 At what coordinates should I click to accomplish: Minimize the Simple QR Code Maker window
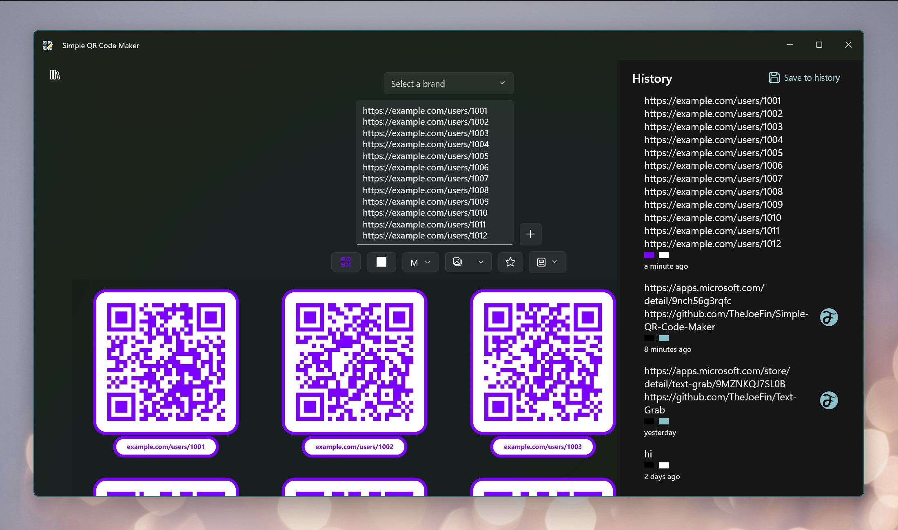point(789,45)
